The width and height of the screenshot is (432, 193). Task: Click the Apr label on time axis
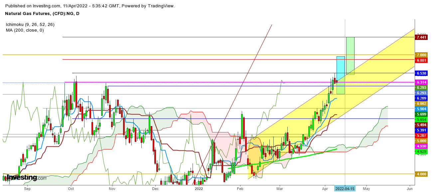[x=325, y=189]
